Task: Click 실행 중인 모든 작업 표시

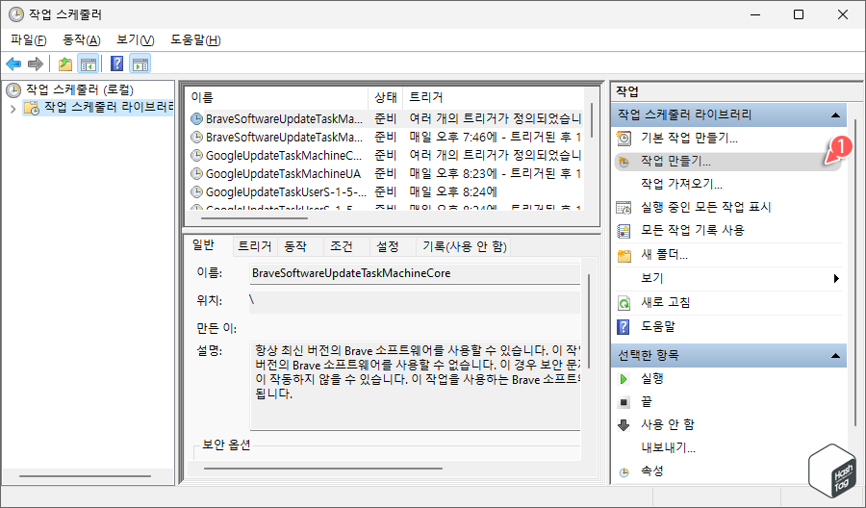Action: tap(705, 207)
